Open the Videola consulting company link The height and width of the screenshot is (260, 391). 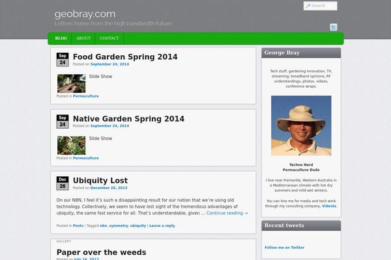329,206
